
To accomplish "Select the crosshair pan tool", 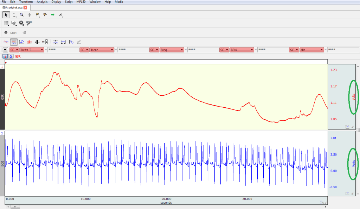I will click(x=30, y=15).
